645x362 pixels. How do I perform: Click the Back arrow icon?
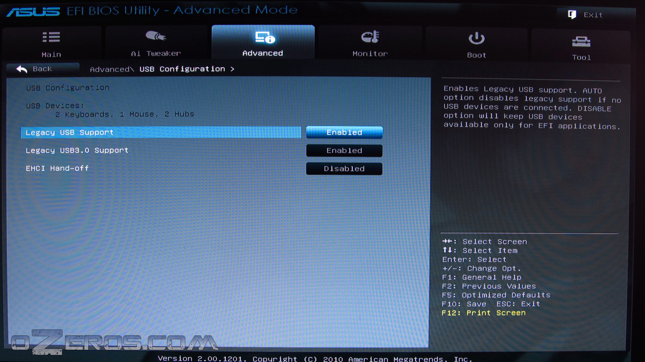(22, 69)
